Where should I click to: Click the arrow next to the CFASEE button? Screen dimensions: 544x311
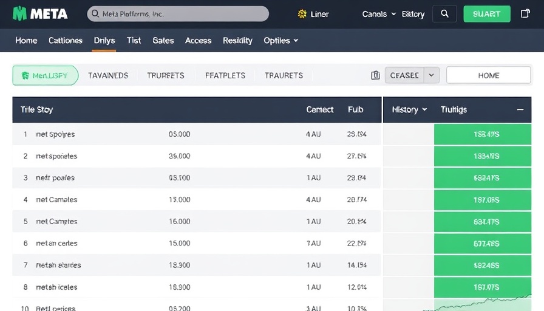[x=431, y=75]
